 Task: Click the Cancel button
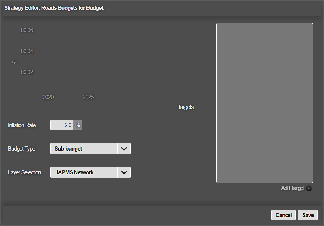pyautogui.click(x=283, y=215)
